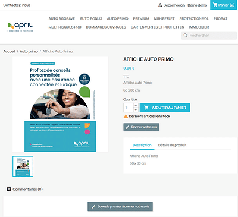Select the product thumbnail image
Image resolution: width=238 pixels, height=217 pixels.
[x=23, y=166]
